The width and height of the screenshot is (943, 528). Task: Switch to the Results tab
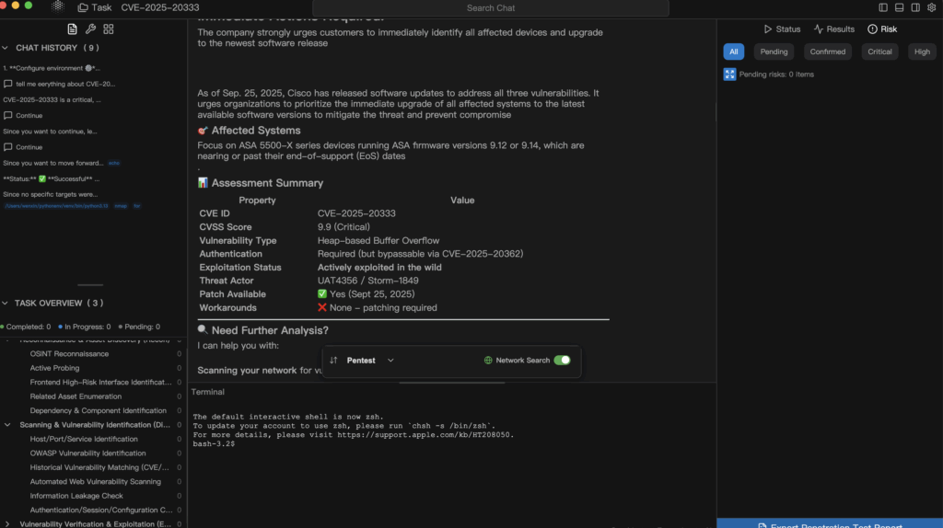point(834,29)
